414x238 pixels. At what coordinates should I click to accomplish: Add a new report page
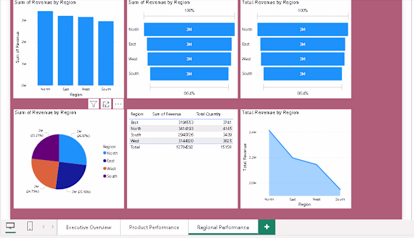[x=267, y=227]
